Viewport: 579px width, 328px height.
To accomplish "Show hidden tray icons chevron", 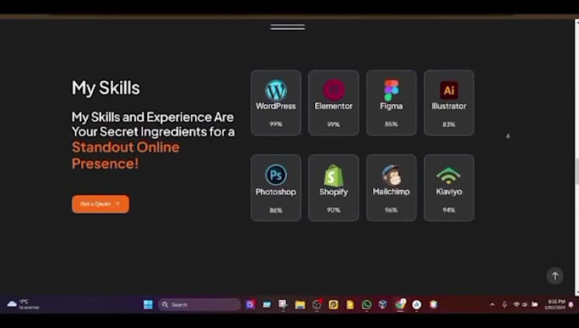I will pos(492,305).
